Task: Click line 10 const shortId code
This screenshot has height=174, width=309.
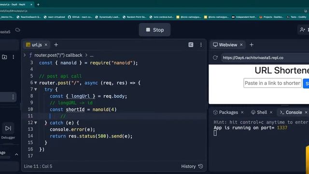Action: [83, 110]
